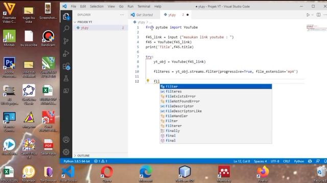Open Explorer views and more actions ellipsis

click(x=122, y=15)
